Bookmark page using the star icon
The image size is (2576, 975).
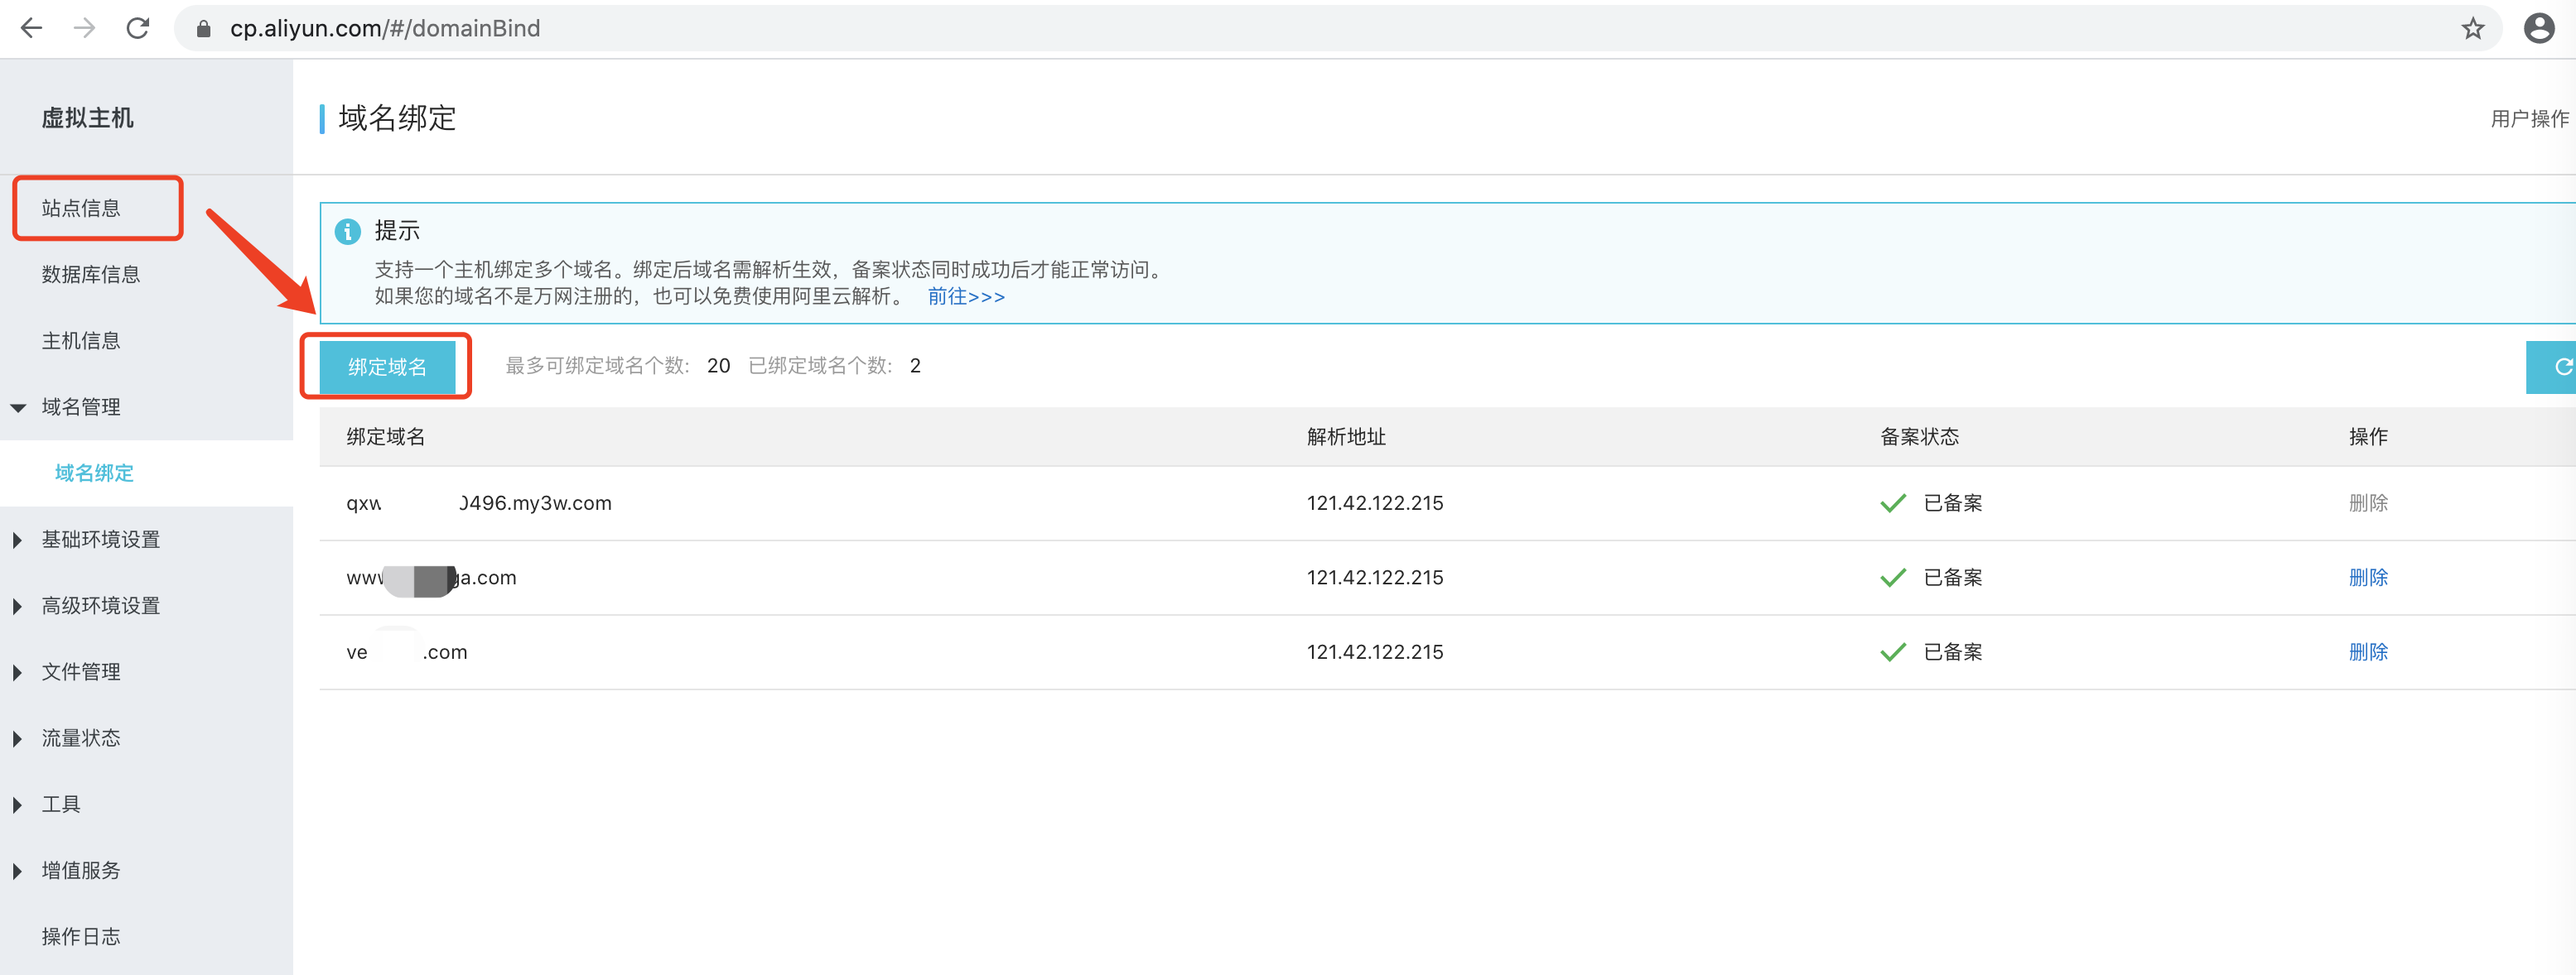[2472, 28]
